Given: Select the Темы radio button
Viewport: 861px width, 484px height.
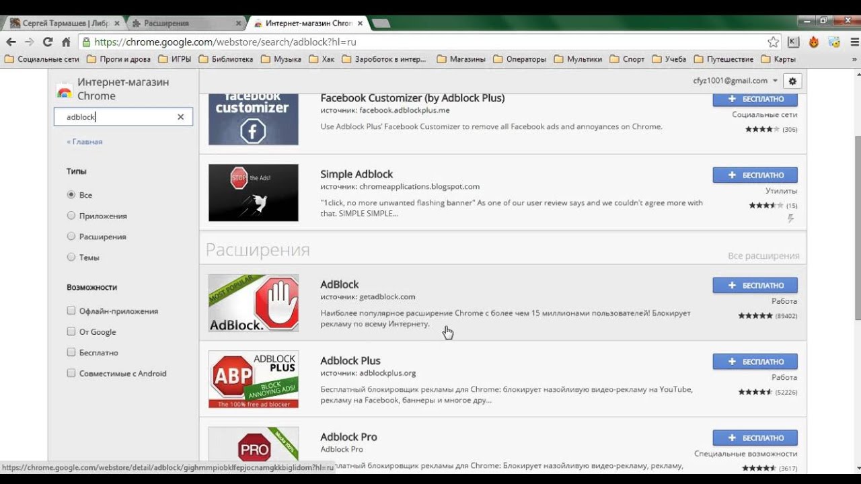Looking at the screenshot, I should [71, 257].
